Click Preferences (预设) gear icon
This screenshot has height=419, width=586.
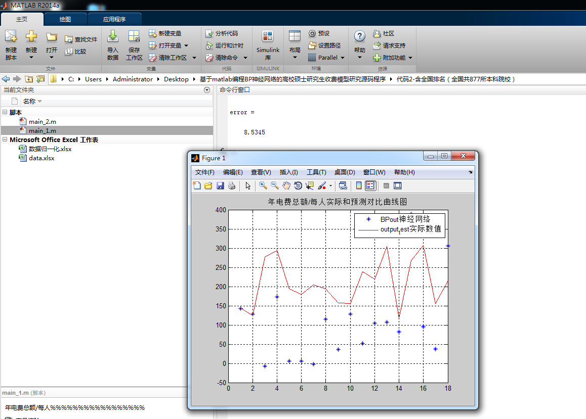click(x=312, y=33)
